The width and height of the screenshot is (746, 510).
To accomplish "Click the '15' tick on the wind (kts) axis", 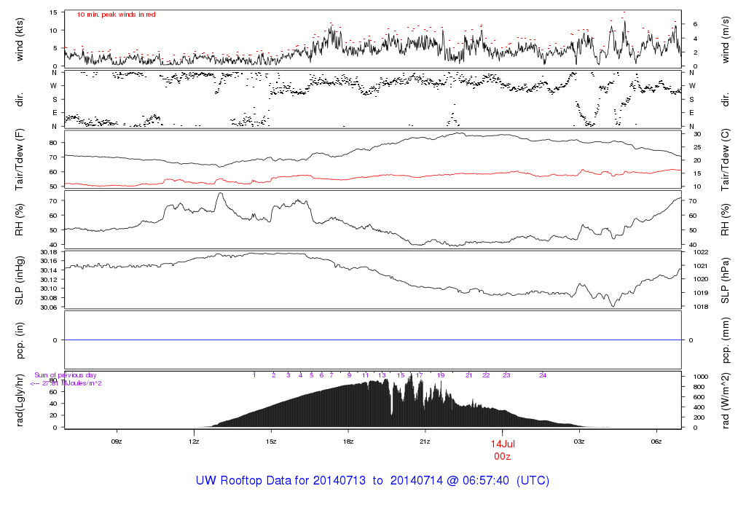I will (x=53, y=12).
